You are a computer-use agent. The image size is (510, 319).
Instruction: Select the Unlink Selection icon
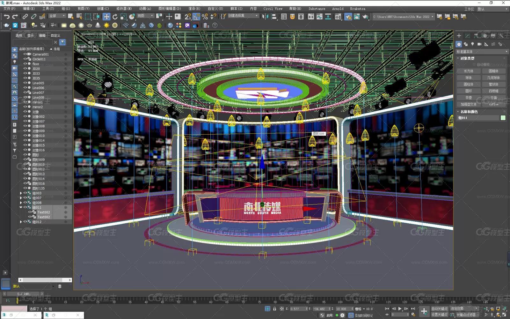click(x=33, y=17)
